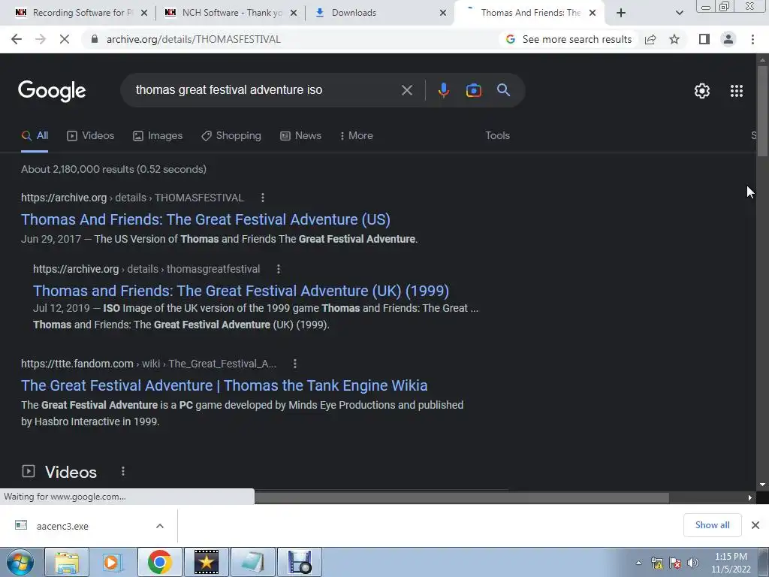The height and width of the screenshot is (577, 769).
Task: Go back to the previous page
Action: (17, 39)
